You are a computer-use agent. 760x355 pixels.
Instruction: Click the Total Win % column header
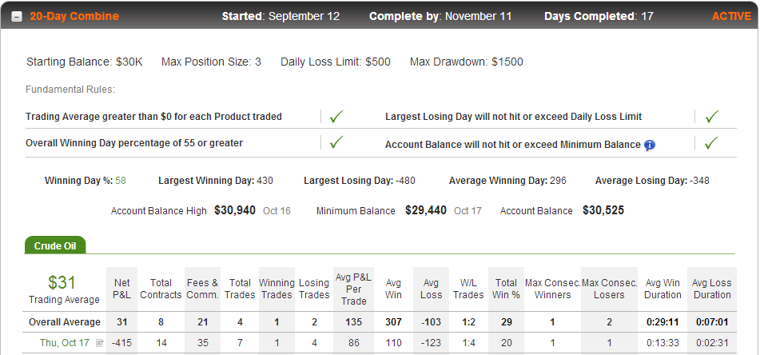tap(507, 289)
